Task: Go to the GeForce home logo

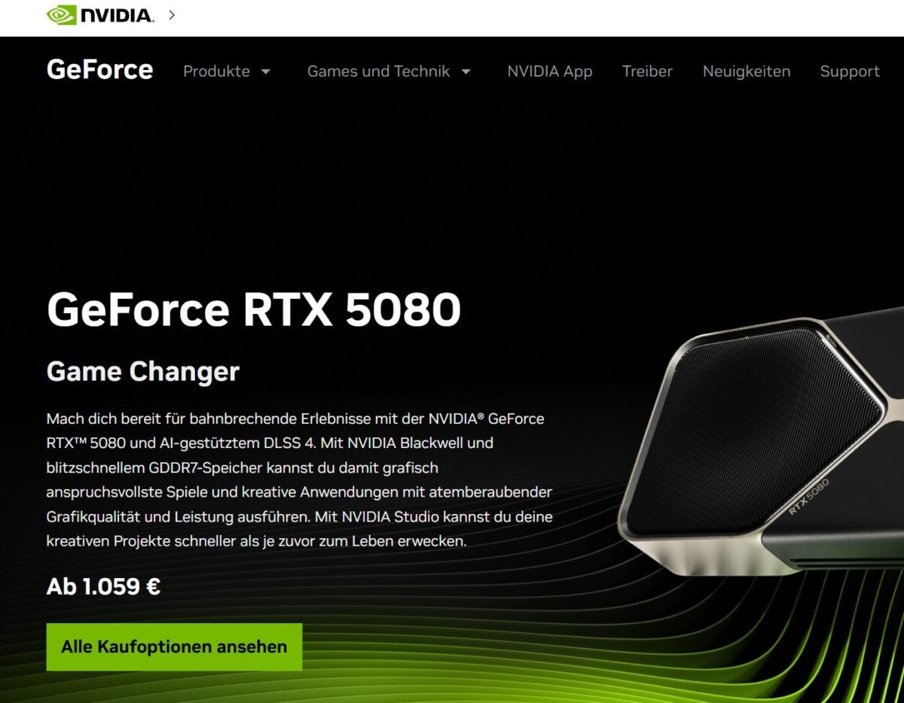Action: click(x=99, y=70)
